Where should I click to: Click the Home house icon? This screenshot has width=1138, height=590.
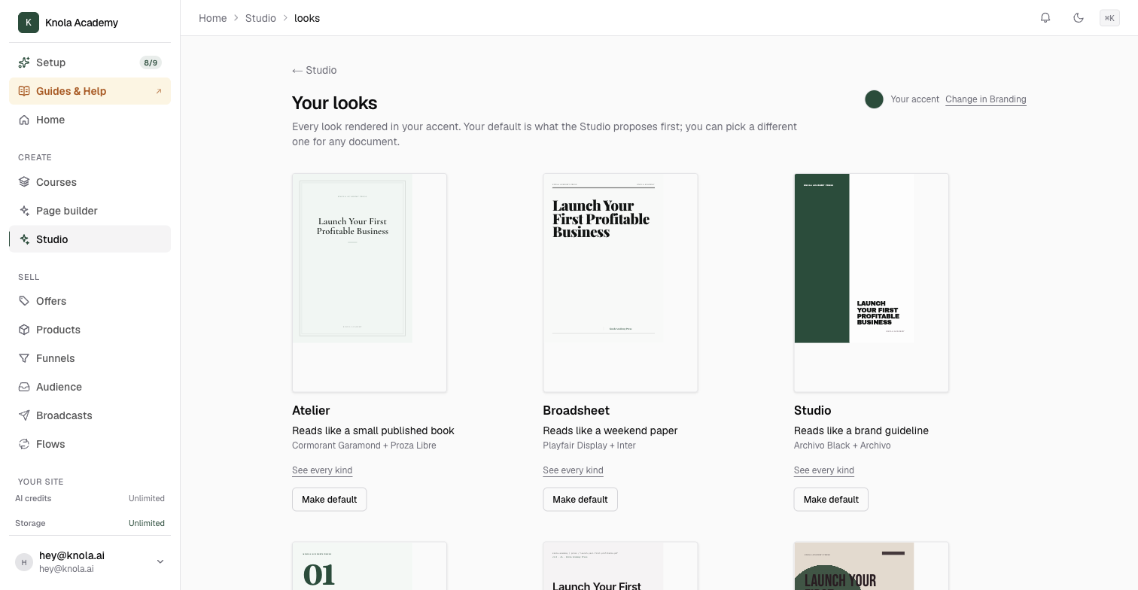click(x=24, y=120)
